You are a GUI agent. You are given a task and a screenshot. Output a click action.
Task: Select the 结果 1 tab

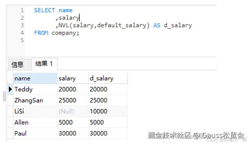click(45, 64)
